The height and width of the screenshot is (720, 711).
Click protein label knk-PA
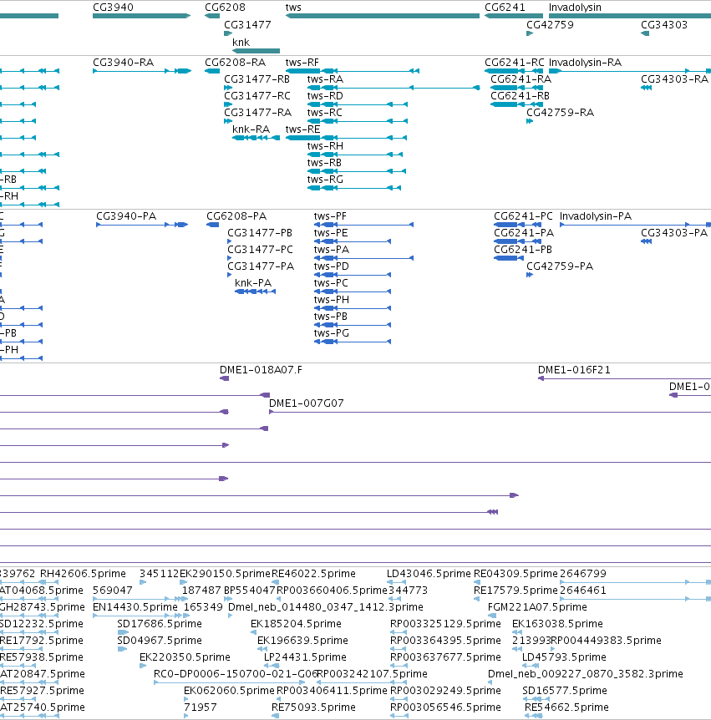253,283
